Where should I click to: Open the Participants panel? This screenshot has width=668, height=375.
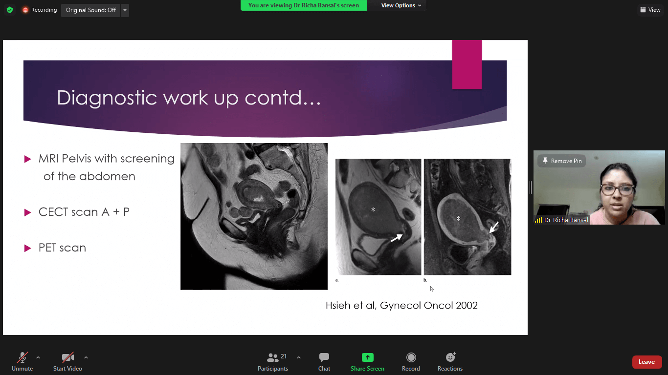click(273, 361)
